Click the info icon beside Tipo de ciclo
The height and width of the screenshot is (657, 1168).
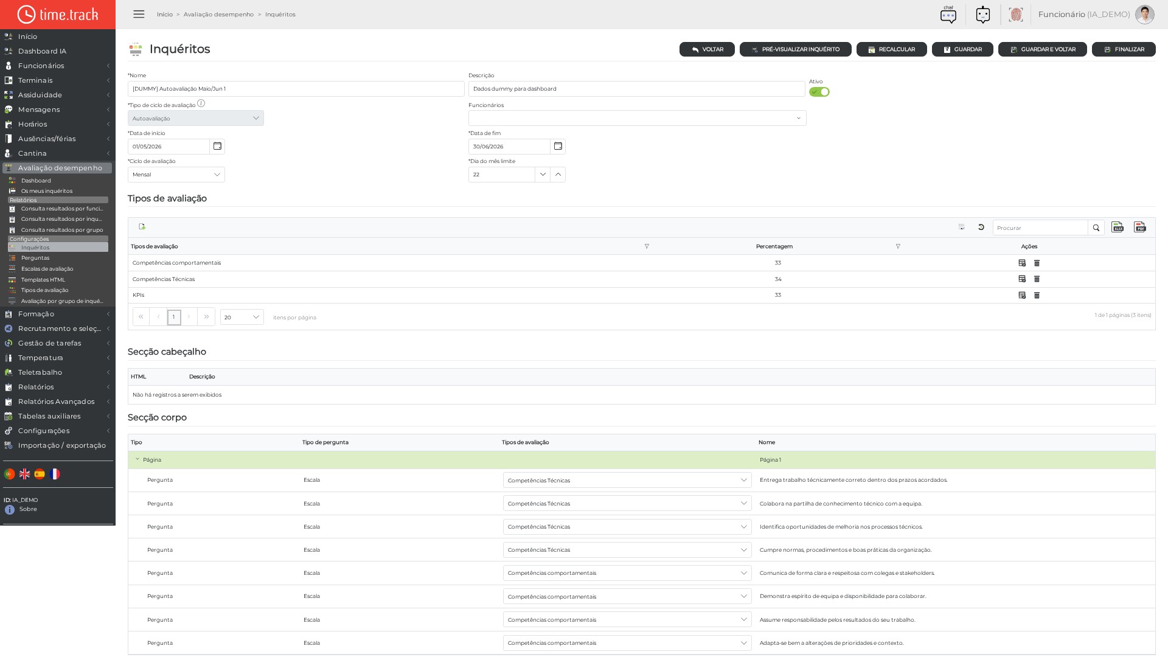pos(201,103)
